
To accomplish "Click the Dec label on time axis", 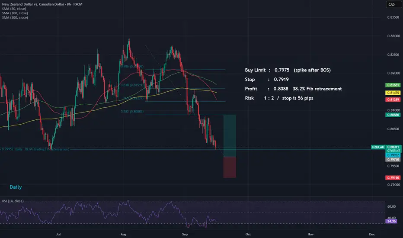I will tap(372, 234).
